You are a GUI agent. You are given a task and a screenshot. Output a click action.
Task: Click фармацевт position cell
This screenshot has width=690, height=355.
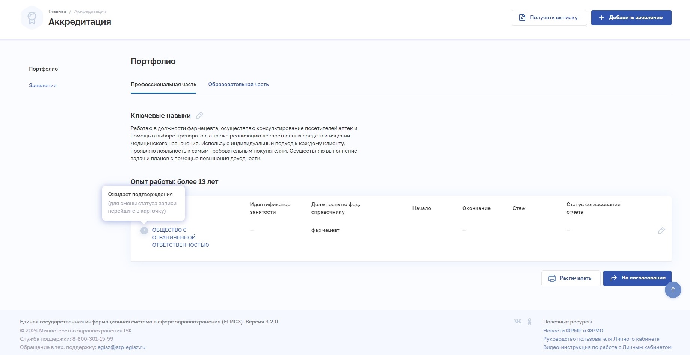tap(325, 230)
